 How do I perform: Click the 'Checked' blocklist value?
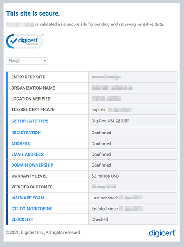pyautogui.click(x=99, y=220)
